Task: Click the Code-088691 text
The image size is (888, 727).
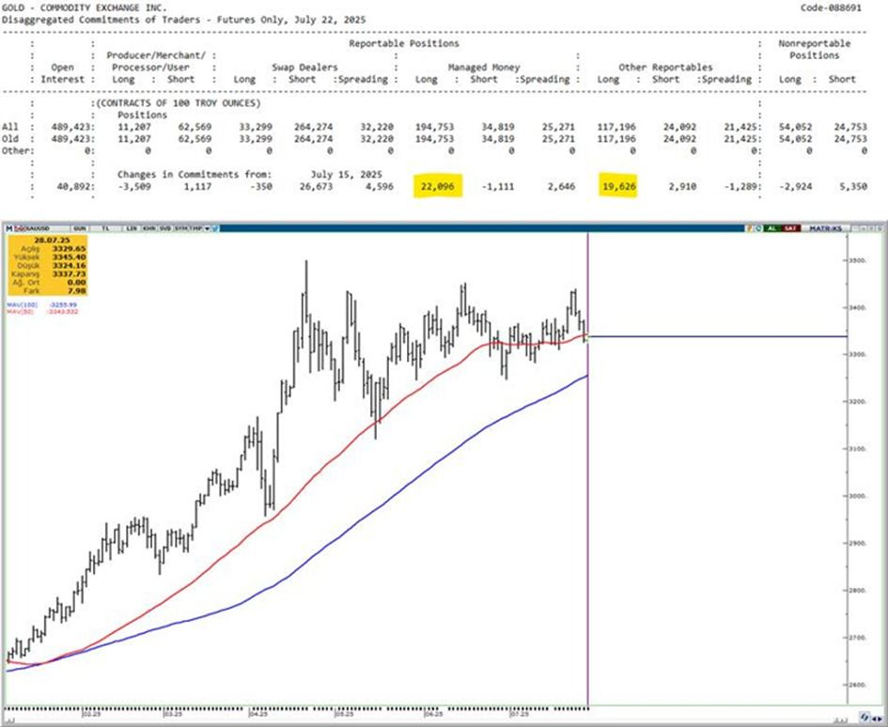Action: coord(831,8)
